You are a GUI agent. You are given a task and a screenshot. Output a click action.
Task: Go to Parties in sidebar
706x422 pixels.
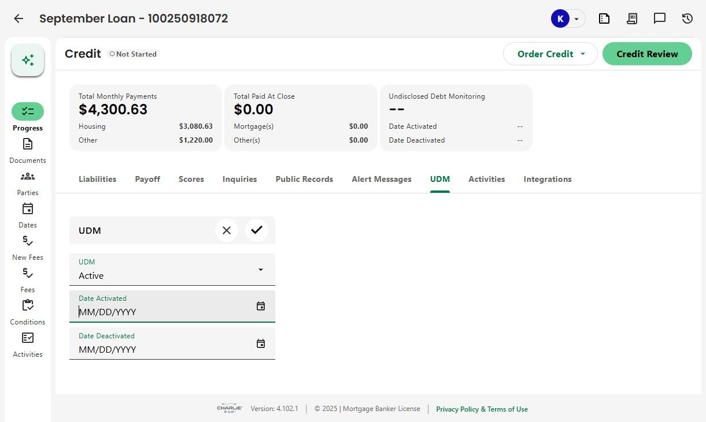point(28,177)
